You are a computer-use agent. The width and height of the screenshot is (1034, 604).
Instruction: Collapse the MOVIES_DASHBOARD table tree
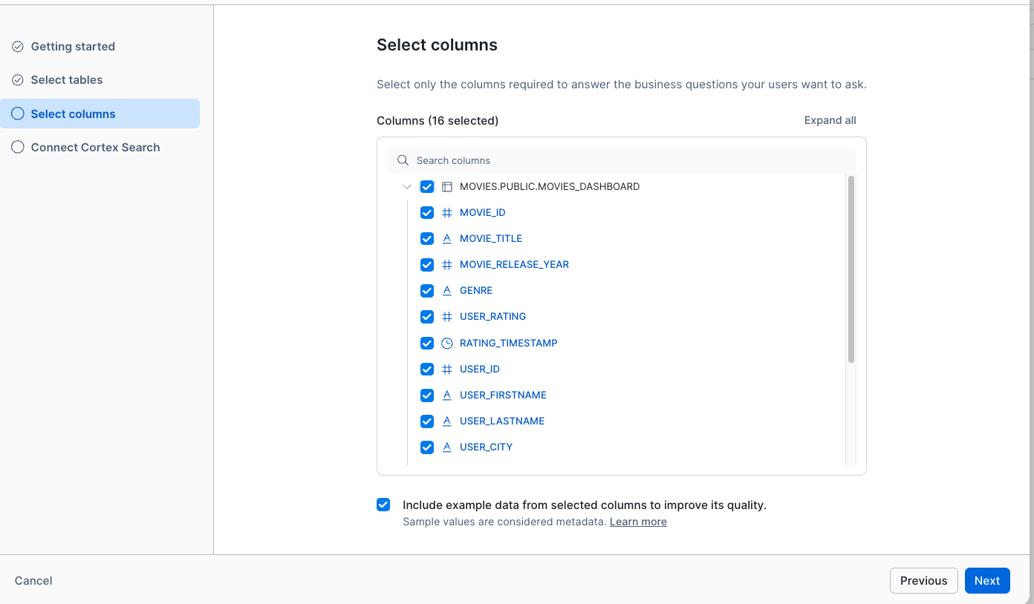(x=407, y=187)
